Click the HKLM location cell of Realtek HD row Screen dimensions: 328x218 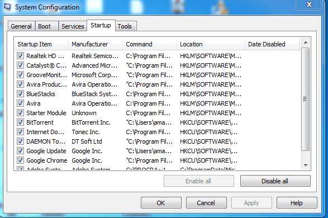point(211,56)
